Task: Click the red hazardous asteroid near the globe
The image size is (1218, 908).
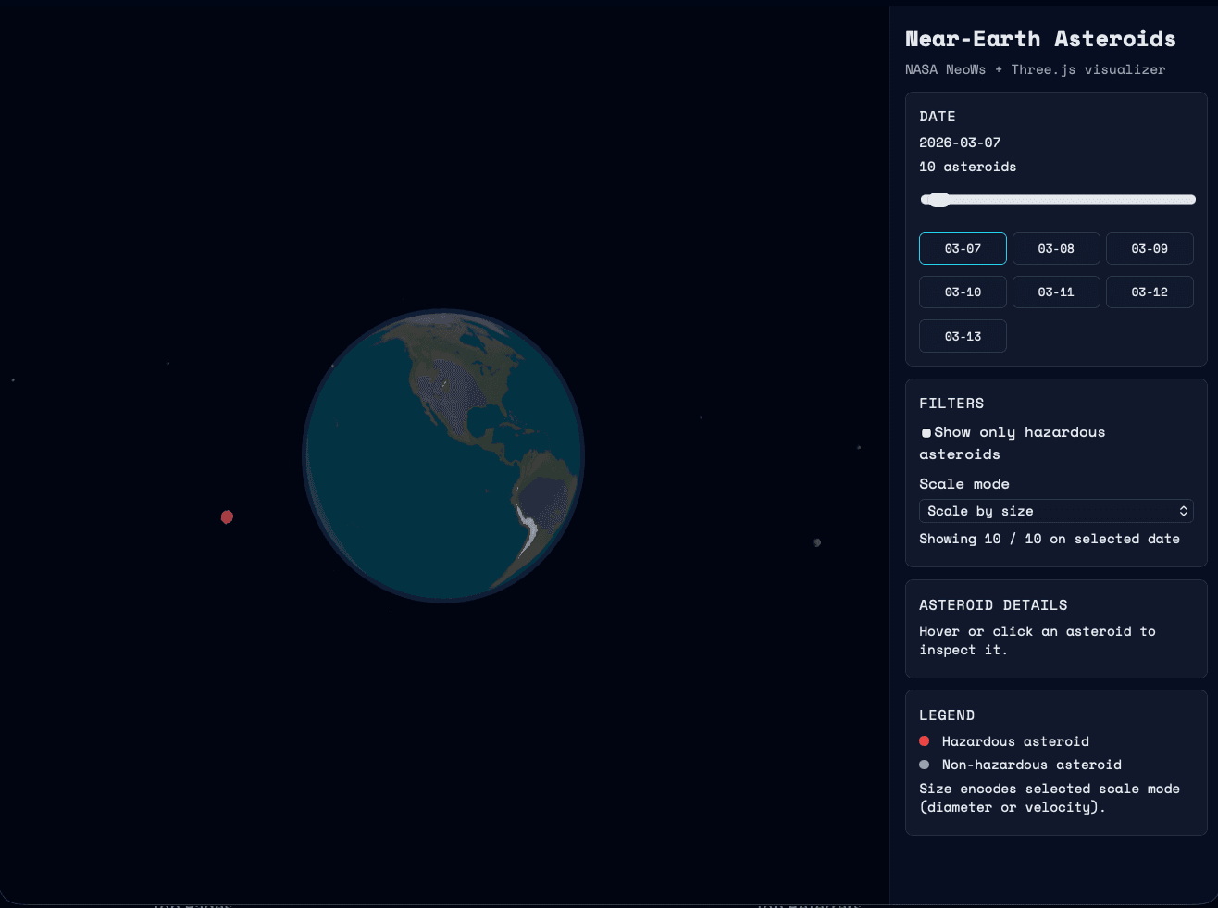Action: pyautogui.click(x=228, y=516)
